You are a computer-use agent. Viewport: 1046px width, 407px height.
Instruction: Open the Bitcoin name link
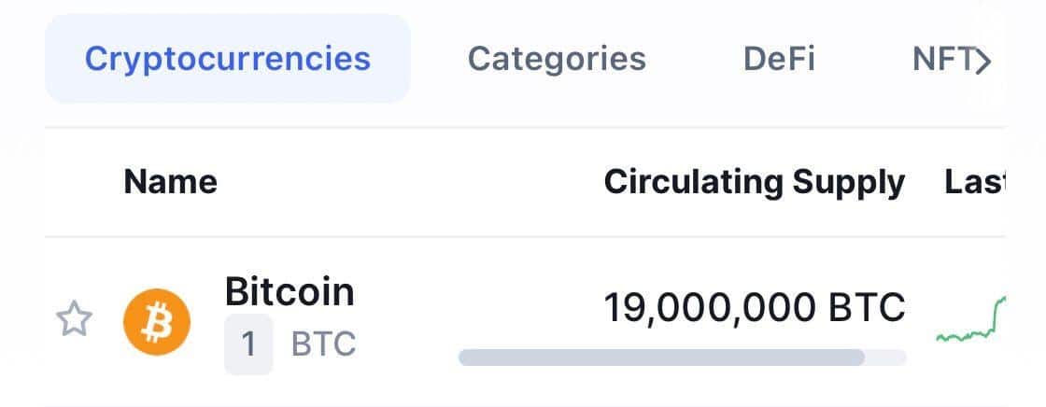(x=290, y=292)
